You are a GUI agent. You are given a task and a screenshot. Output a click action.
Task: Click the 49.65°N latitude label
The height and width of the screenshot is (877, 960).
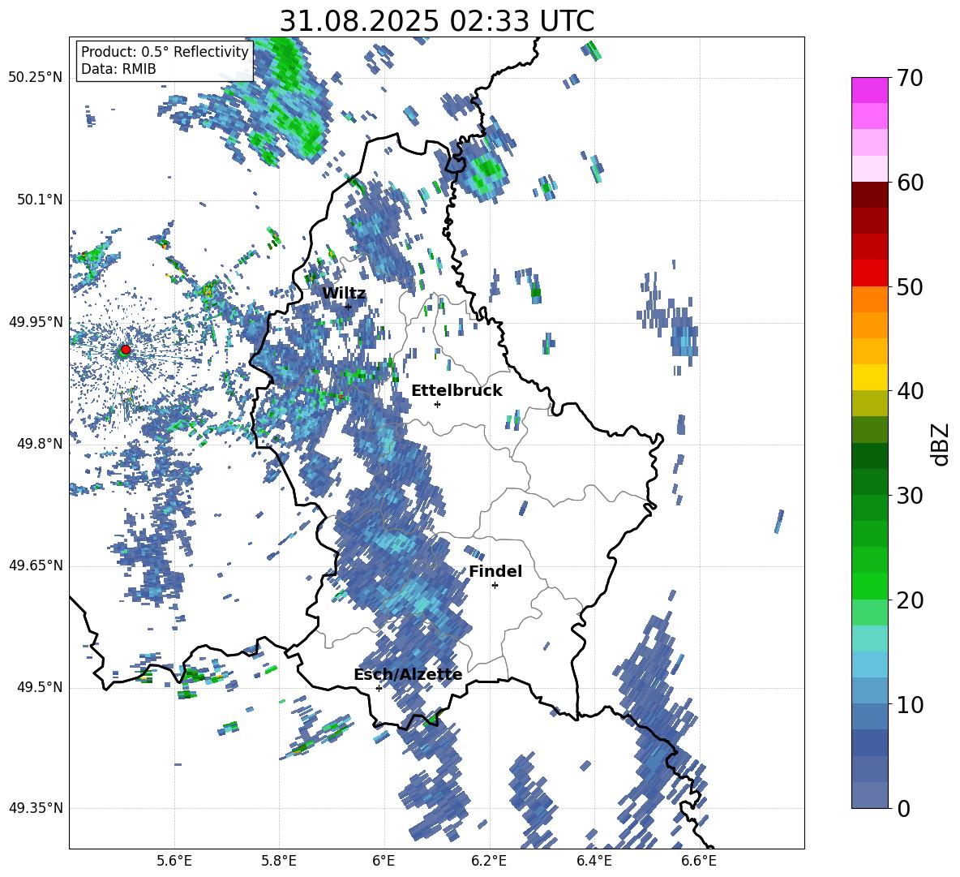pos(36,565)
